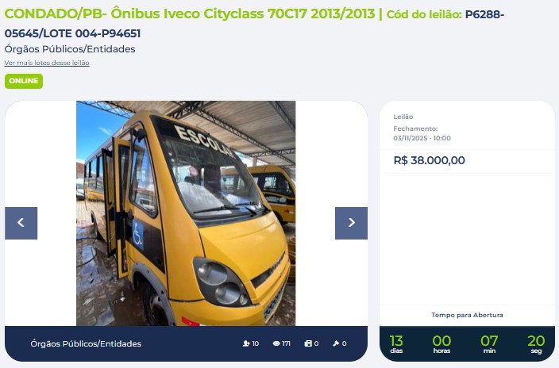Click the eye views icon showing 171
559x368 pixels.
tap(276, 343)
